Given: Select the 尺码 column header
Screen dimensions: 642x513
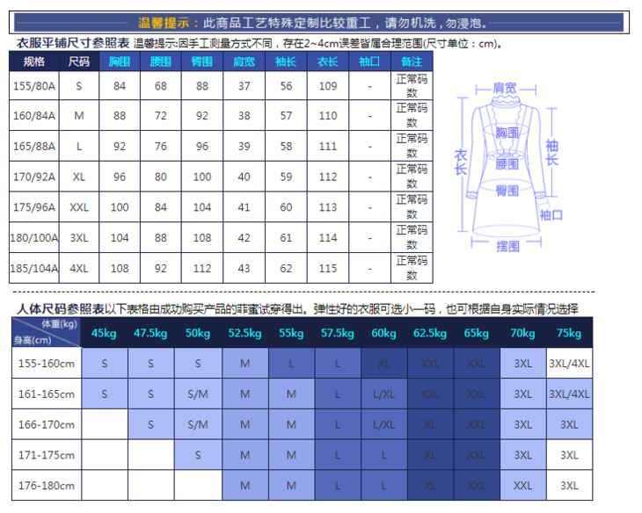Looking at the screenshot, I should (x=79, y=61).
